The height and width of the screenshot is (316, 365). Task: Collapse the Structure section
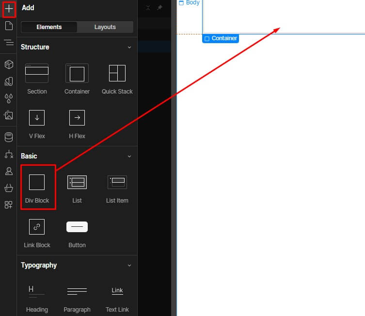[129, 47]
